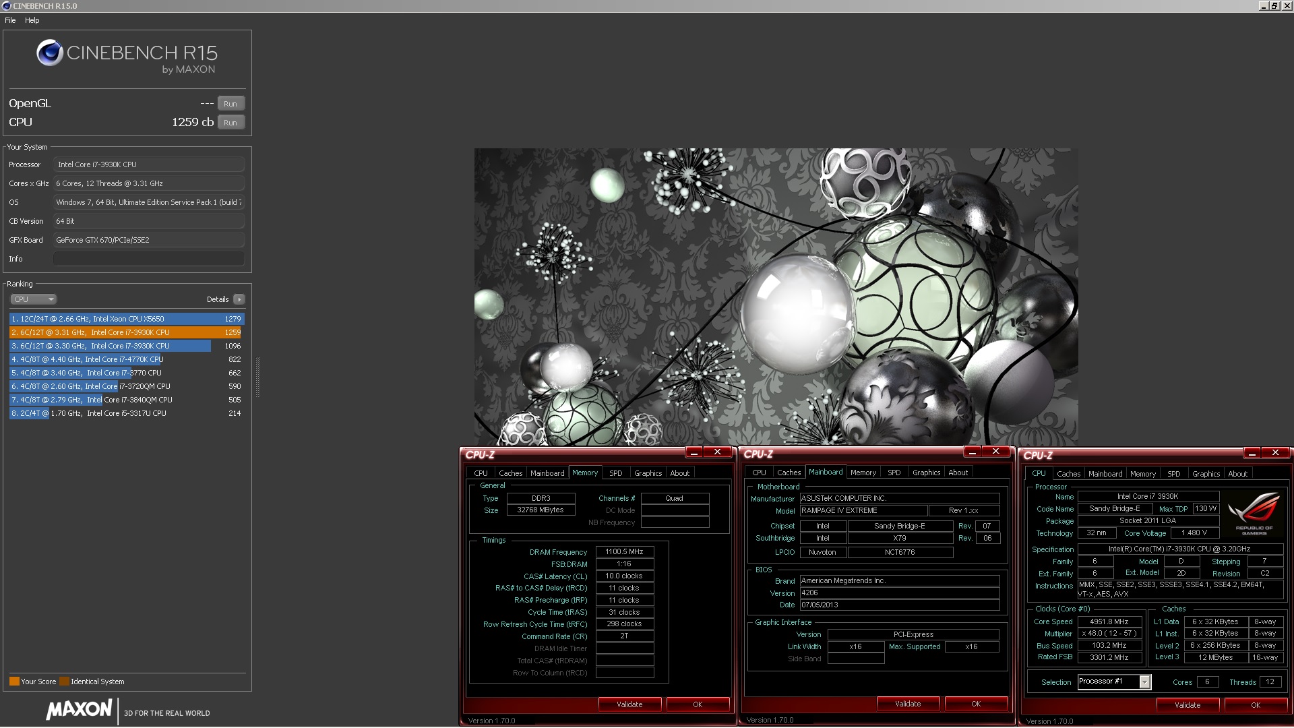Open Caches tab in Mainboard CPU-Z window

789,473
